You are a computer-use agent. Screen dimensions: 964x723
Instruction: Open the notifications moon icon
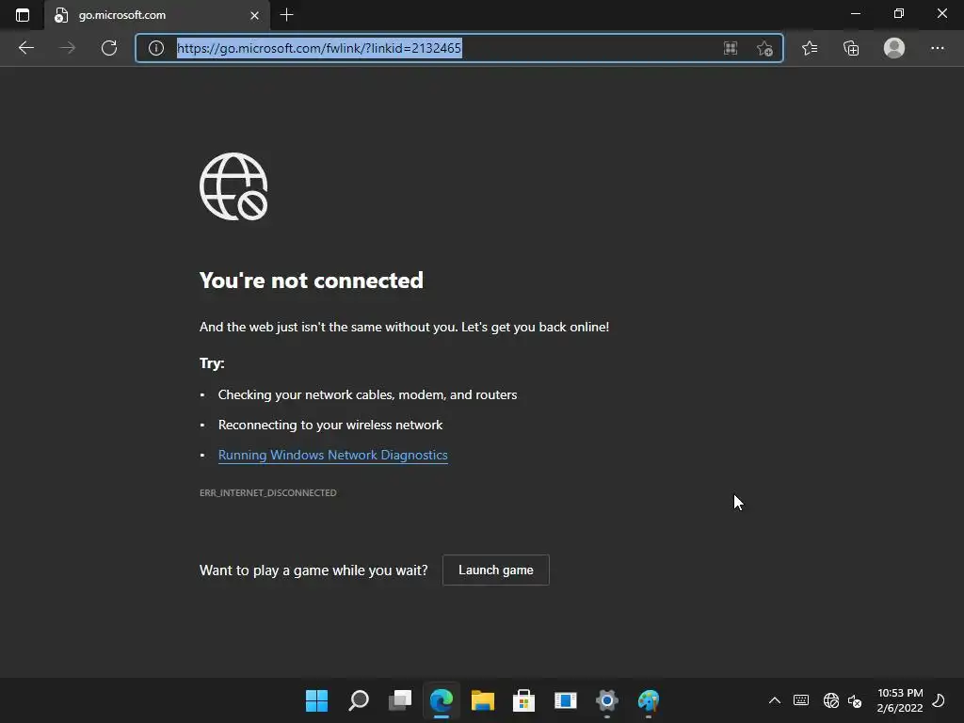click(x=939, y=700)
